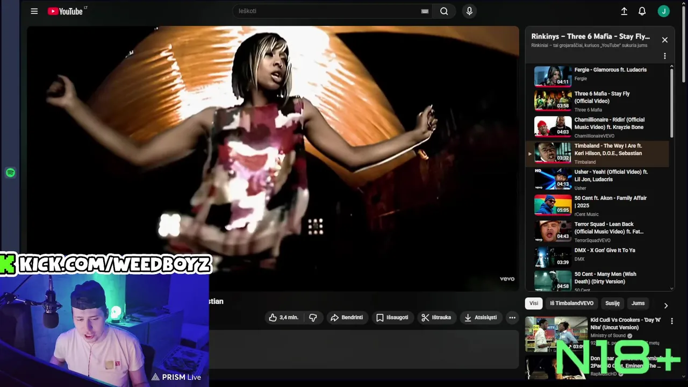
Task: Click the Ištrauka clip button
Action: [436, 318]
